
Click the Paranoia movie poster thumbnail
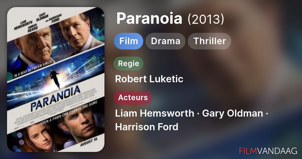click(56, 79)
